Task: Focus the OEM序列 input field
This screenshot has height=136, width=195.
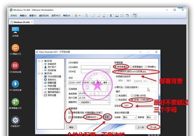Action: [95, 67]
